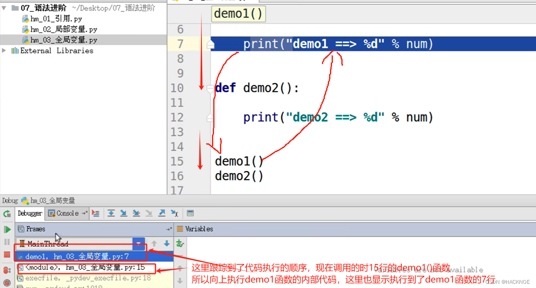The image size is (536, 288).
Task: Select next frame with blue down arrow
Action: (x=167, y=244)
